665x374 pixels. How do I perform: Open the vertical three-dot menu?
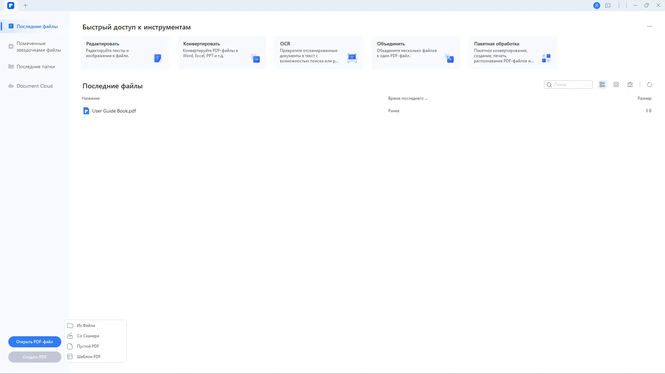[x=619, y=6]
